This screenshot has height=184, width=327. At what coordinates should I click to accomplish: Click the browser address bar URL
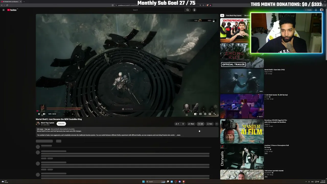click(129, 5)
